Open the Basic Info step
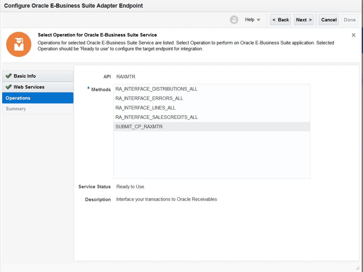 click(x=25, y=76)
